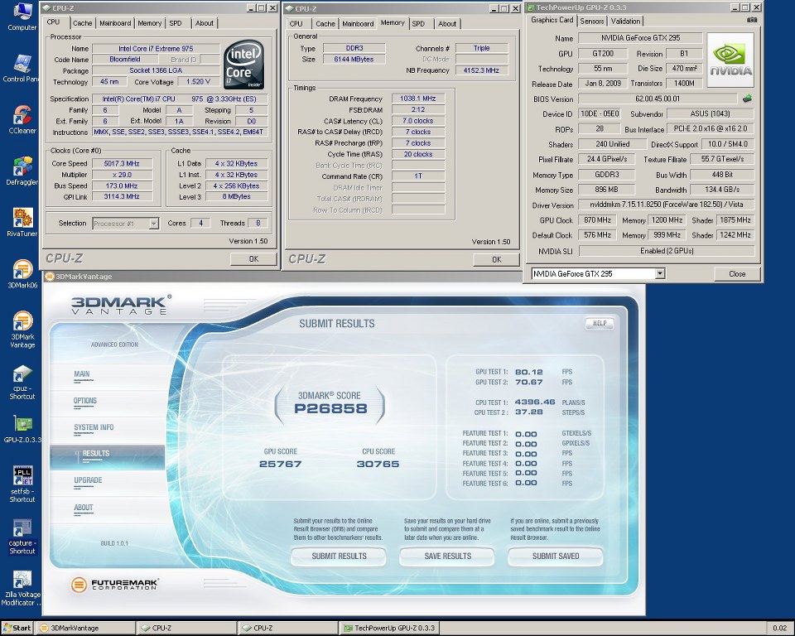This screenshot has width=795, height=636.
Task: Click the Intel Core i7 logo in CPU-Z
Action: [x=243, y=65]
